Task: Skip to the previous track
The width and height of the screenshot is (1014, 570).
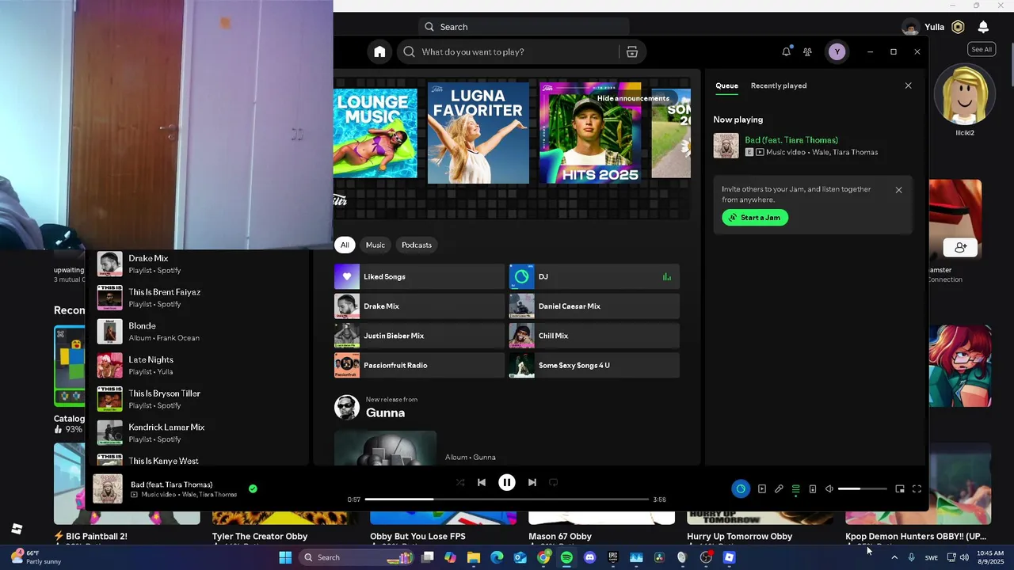Action: 482,482
